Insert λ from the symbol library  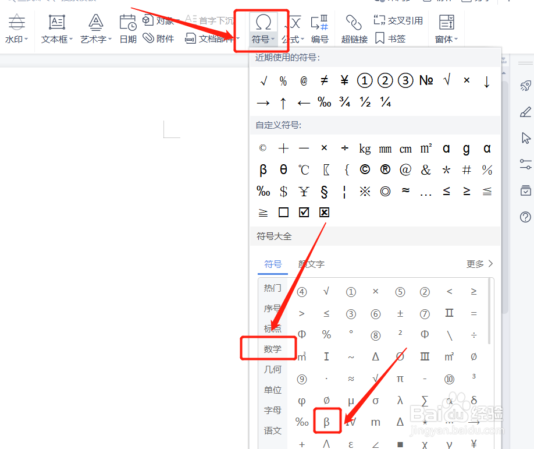(x=400, y=401)
